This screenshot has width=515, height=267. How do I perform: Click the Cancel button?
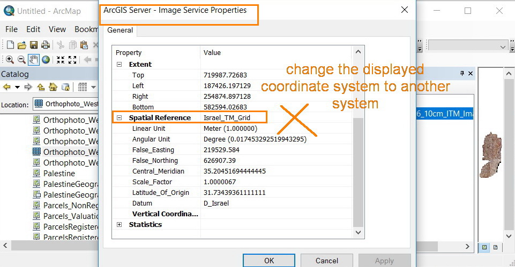click(327, 261)
